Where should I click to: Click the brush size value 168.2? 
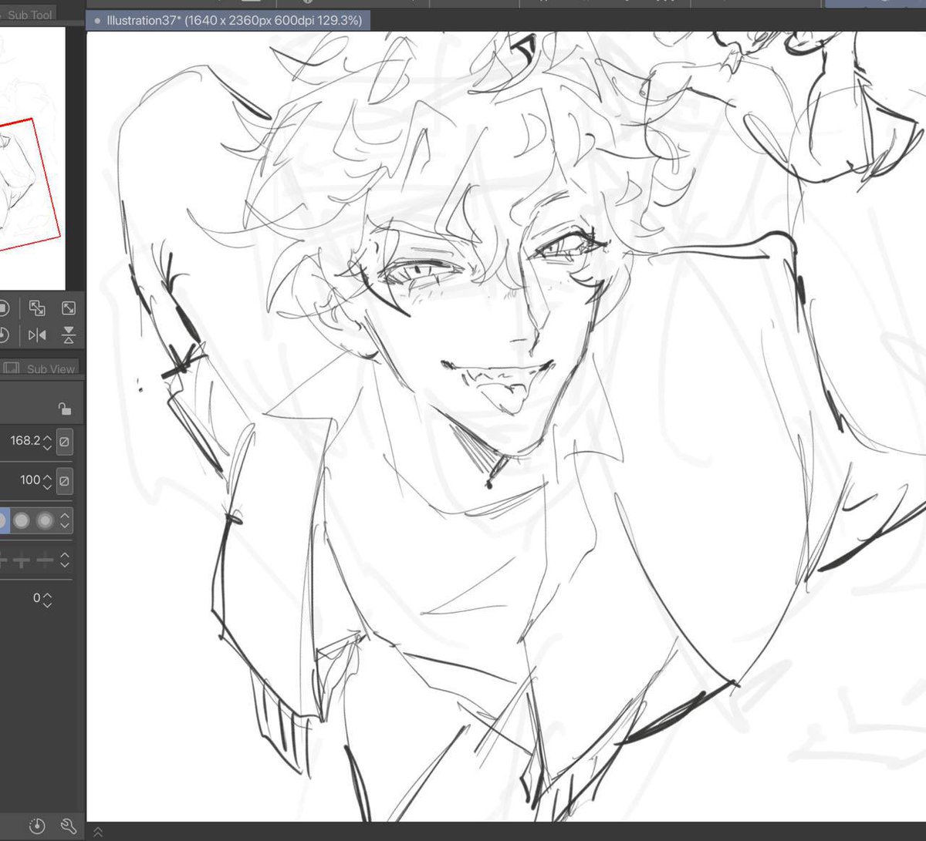pos(25,441)
